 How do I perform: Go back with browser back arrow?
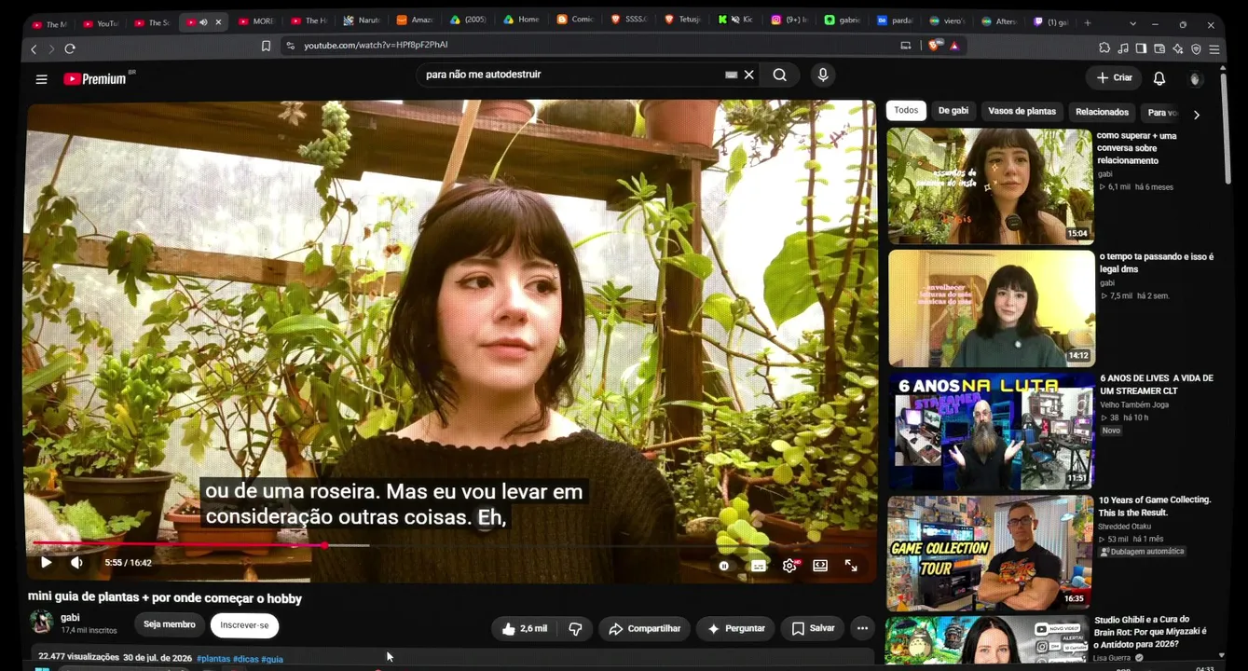34,48
